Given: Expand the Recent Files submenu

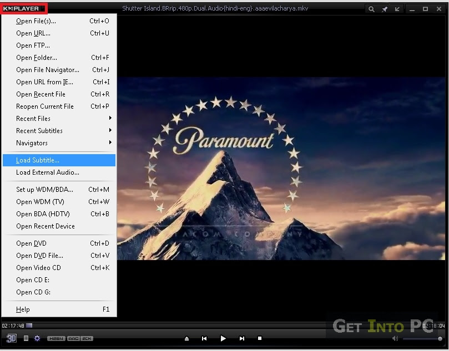Looking at the screenshot, I should [59, 119].
